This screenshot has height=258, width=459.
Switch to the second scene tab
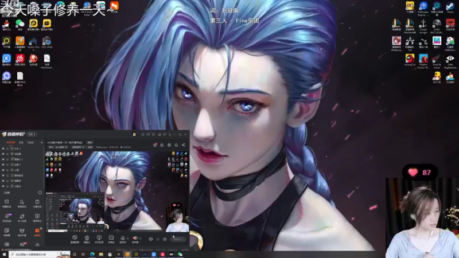pos(21,142)
